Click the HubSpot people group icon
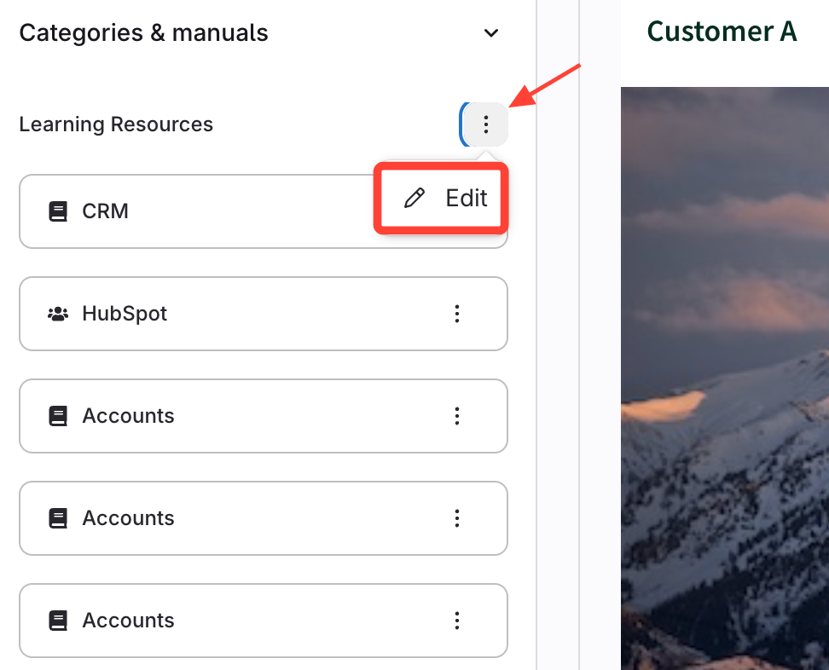Screen dimensions: 829x670 pos(58,314)
